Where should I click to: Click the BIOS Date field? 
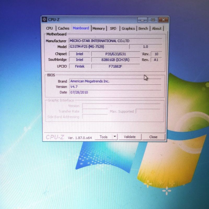pos(115,92)
